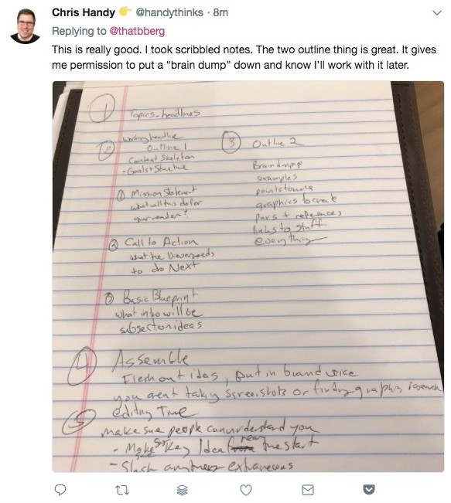Click the Buffer stacked layers icon
This screenshot has width=451, height=503.
pyautogui.click(x=183, y=490)
